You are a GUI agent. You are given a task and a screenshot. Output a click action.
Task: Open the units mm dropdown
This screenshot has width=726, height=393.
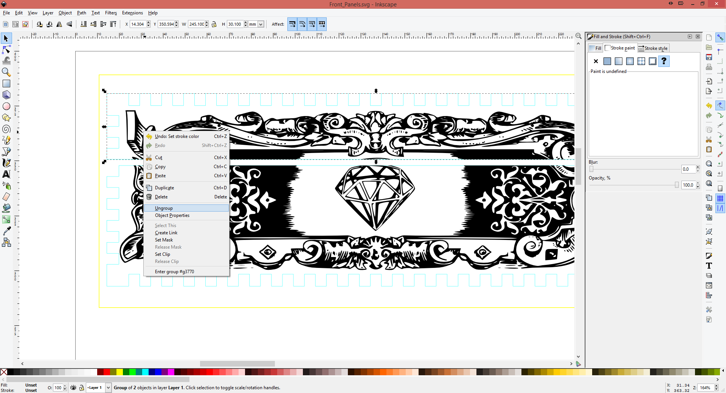[261, 24]
